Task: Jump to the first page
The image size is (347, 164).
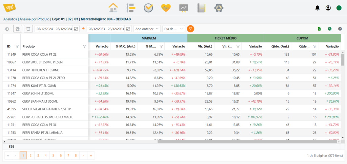Action: (x=8, y=156)
